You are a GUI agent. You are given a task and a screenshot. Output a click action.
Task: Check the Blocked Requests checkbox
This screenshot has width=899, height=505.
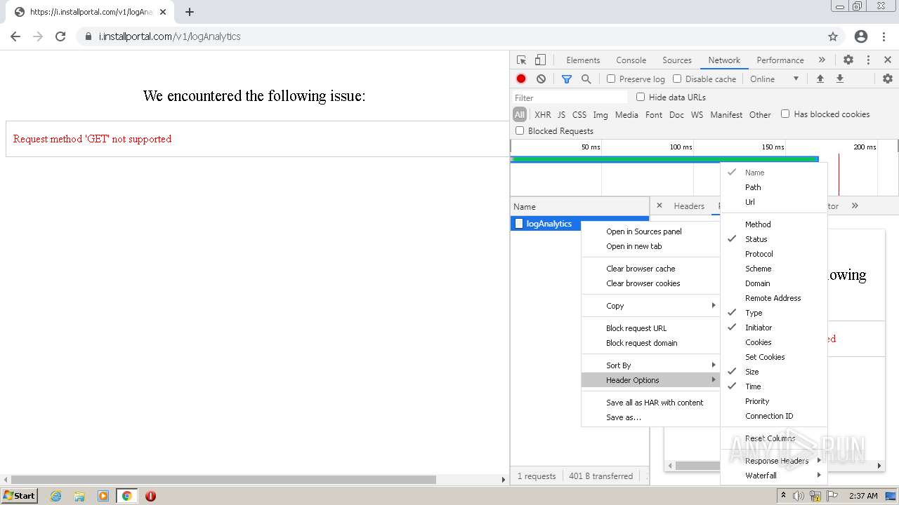520,130
